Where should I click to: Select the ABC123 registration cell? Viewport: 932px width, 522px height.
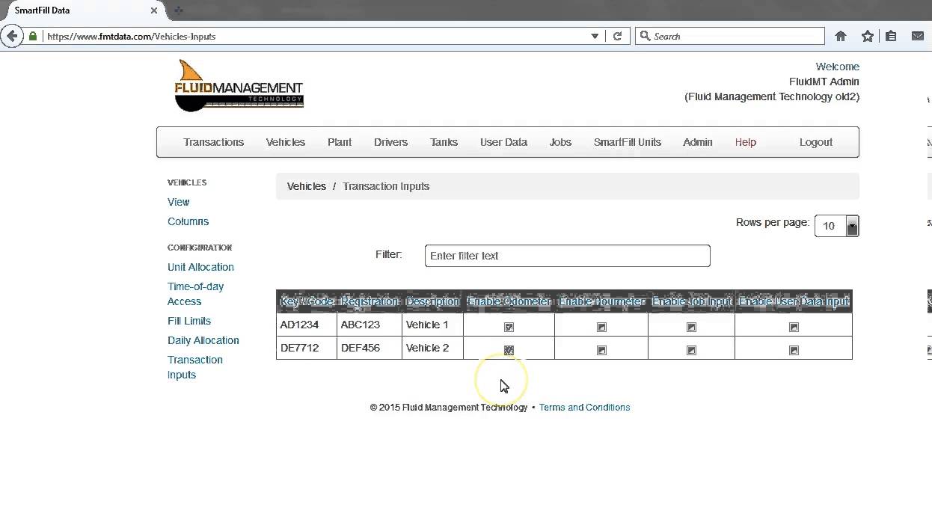(x=370, y=325)
